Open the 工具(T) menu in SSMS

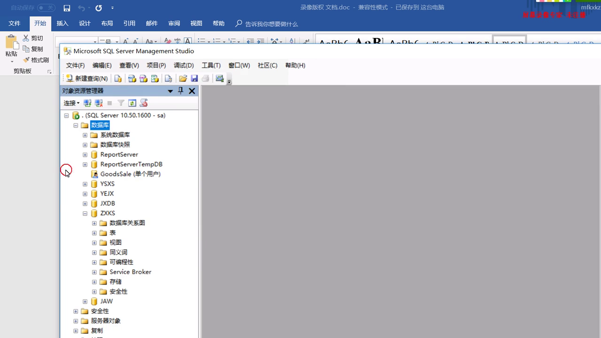click(x=211, y=65)
